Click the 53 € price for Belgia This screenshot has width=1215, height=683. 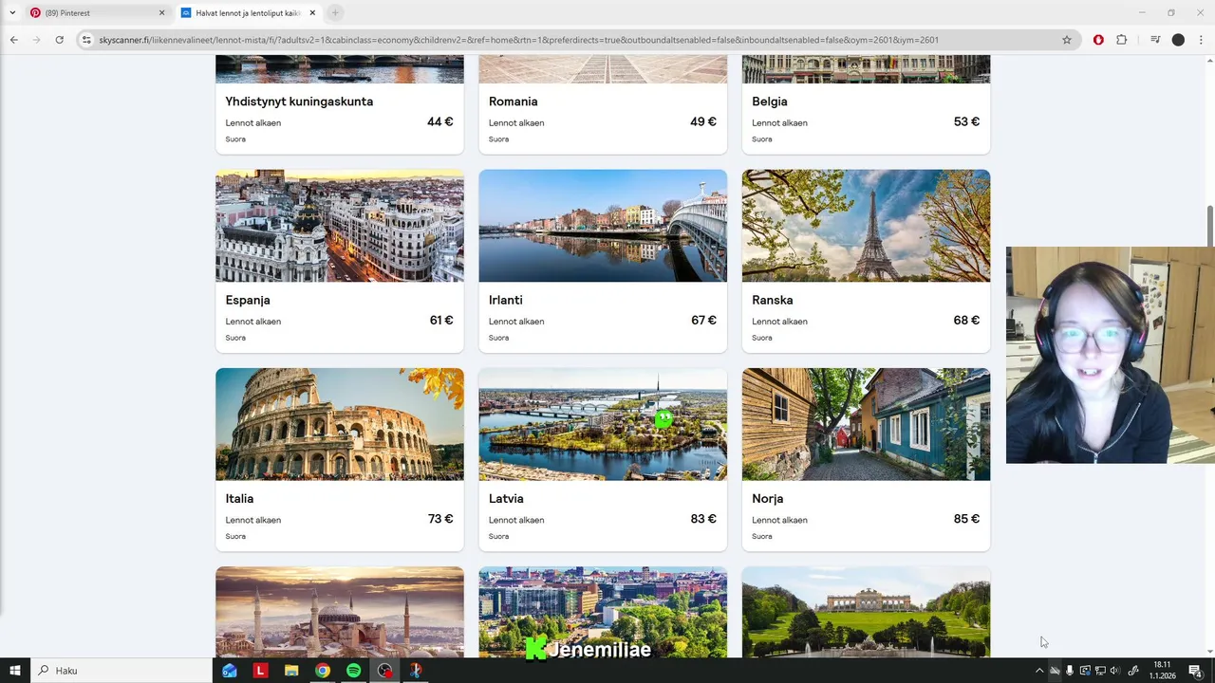point(966,121)
